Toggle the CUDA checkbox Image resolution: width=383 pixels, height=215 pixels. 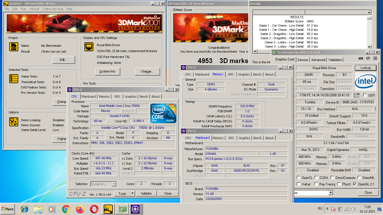317,178
